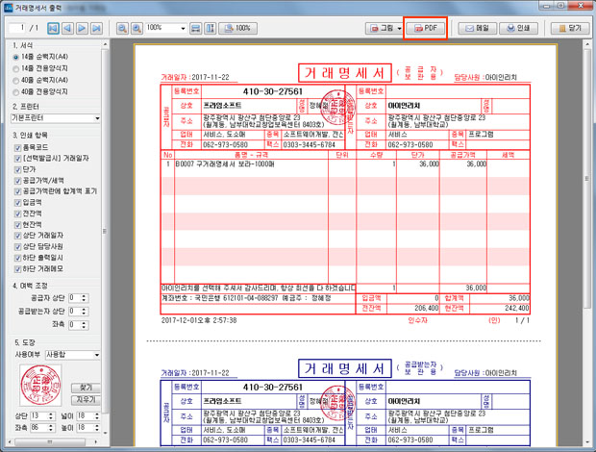
Task: Export the statement with the PDF button
Action: (426, 29)
